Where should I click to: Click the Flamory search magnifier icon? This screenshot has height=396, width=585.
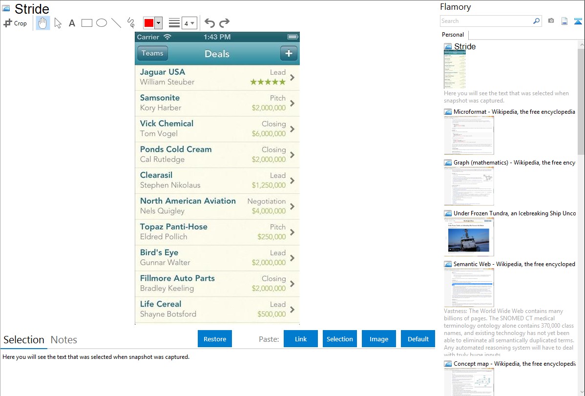(x=536, y=21)
